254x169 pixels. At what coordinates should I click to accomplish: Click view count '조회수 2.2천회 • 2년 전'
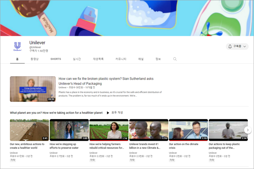(x=101, y=156)
